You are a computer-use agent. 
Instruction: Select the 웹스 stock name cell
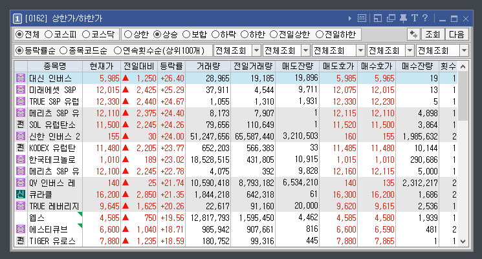[x=55, y=218]
